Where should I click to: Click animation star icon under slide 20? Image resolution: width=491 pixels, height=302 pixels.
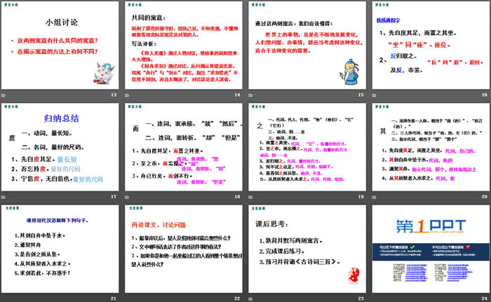click(x=374, y=197)
